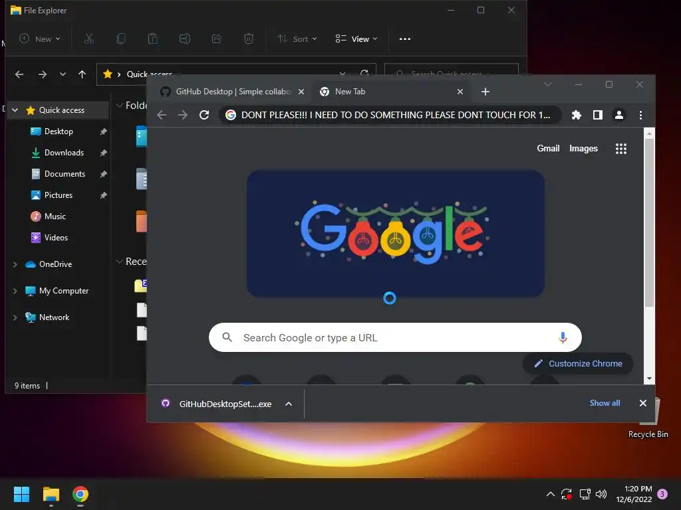This screenshot has height=510, width=681.
Task: Open Gmail link
Action: pyautogui.click(x=548, y=148)
